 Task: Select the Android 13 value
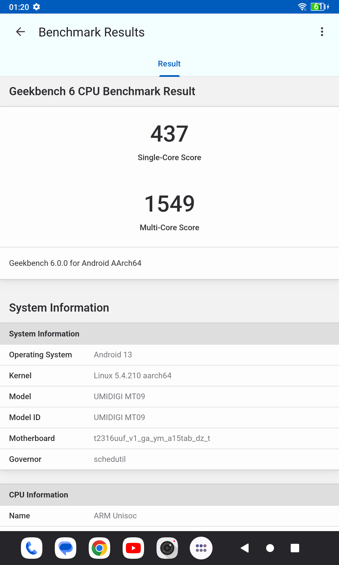click(x=113, y=355)
